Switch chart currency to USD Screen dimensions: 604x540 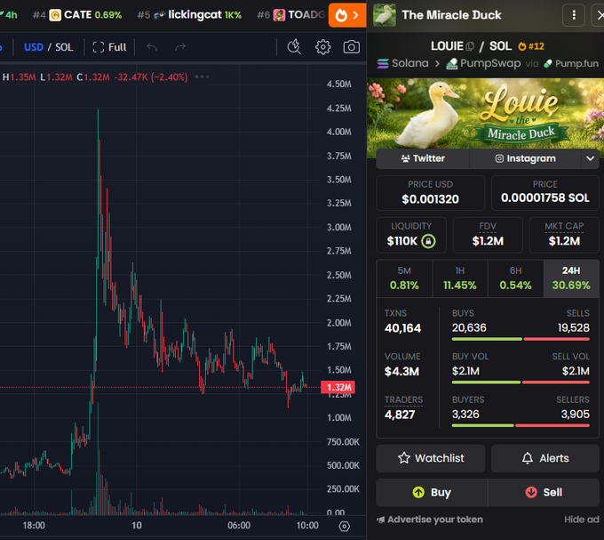coord(34,47)
